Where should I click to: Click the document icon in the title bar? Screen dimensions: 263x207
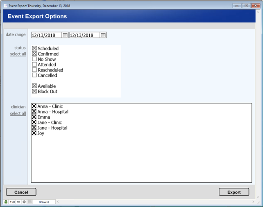point(5,5)
